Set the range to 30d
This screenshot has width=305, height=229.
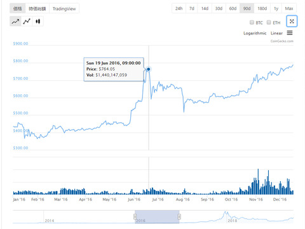pos(219,8)
